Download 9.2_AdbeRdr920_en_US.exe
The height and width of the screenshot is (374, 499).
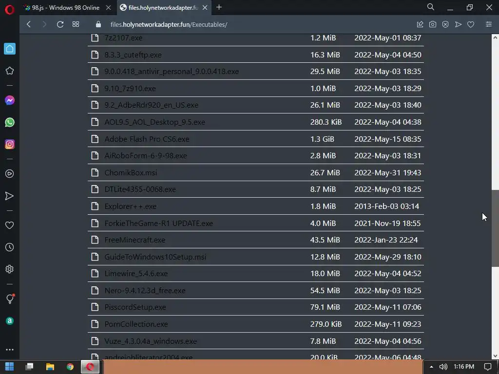[152, 105]
